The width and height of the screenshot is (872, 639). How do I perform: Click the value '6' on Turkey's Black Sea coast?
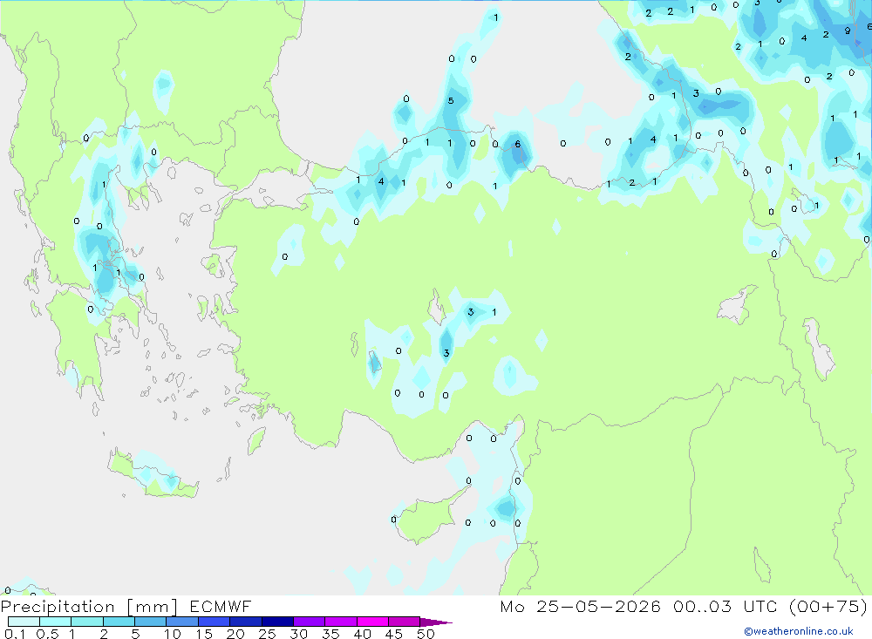518,144
